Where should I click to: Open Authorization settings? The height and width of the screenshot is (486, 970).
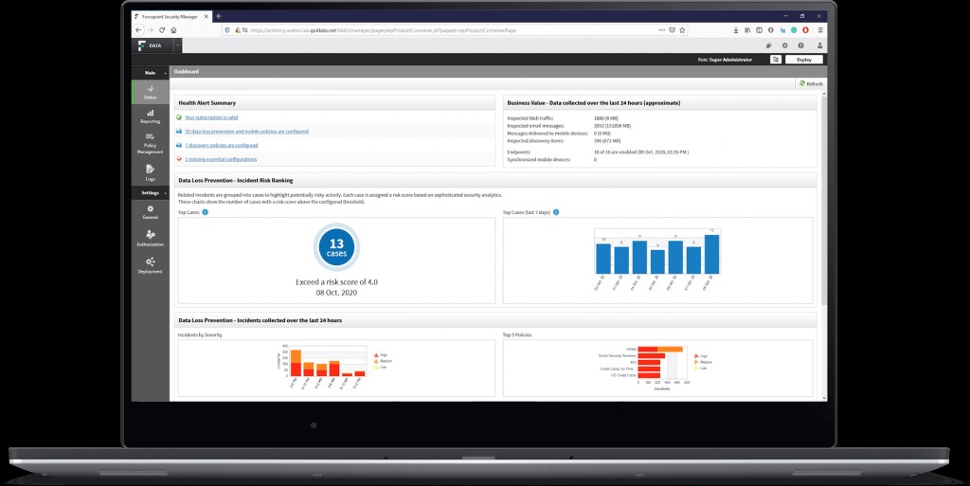click(x=150, y=238)
